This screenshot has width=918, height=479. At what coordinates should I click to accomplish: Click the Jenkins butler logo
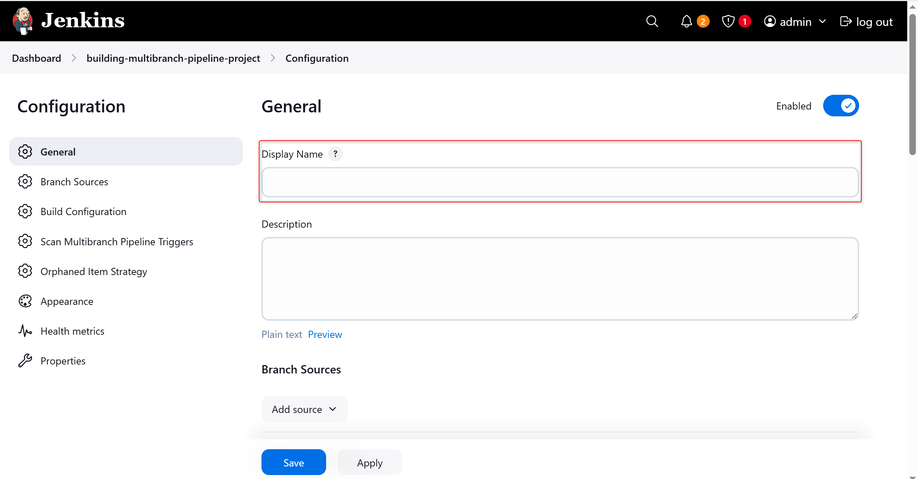[23, 21]
